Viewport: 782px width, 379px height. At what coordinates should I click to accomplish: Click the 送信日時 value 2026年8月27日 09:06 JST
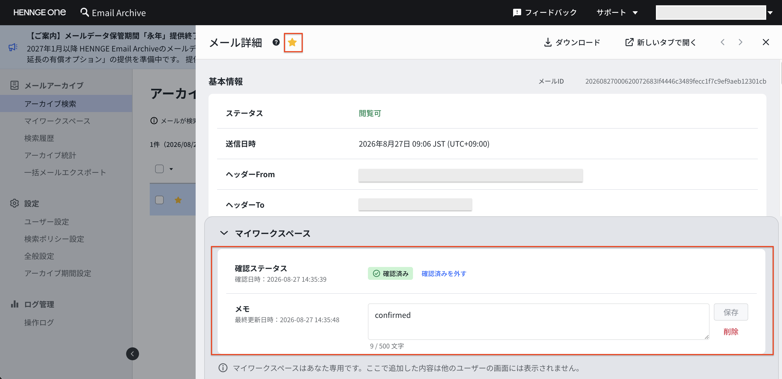tap(424, 144)
